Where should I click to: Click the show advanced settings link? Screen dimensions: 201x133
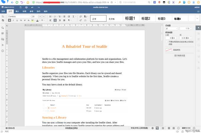coord(179,55)
